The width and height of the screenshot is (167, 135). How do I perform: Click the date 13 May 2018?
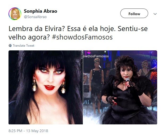[x=37, y=131]
